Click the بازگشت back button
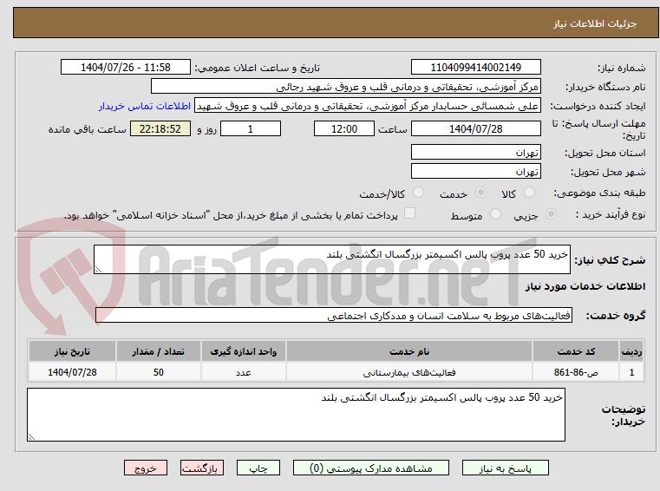The width and height of the screenshot is (660, 491). [201, 468]
